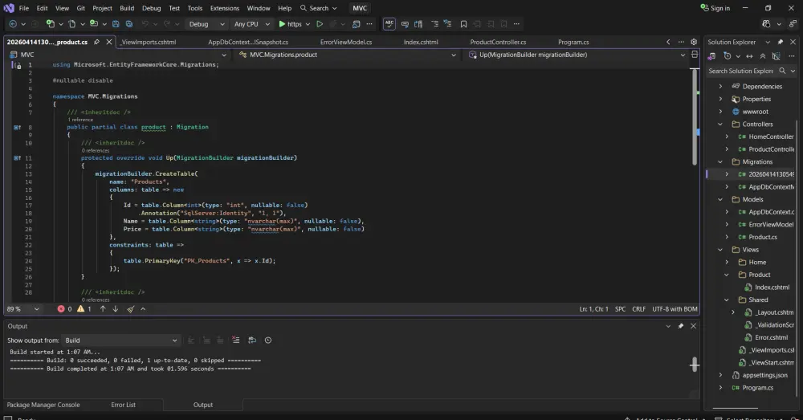Pin the product.cs document tab

[97, 42]
